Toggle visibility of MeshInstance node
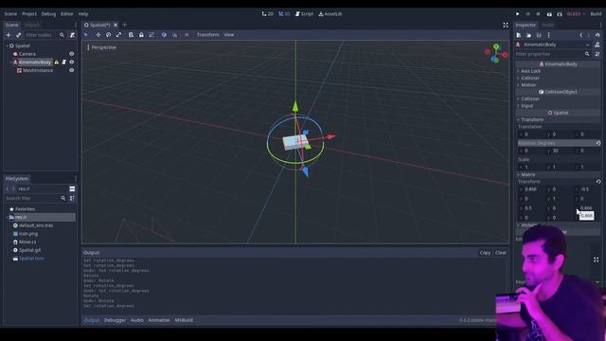The width and height of the screenshot is (606, 341). 72,70
